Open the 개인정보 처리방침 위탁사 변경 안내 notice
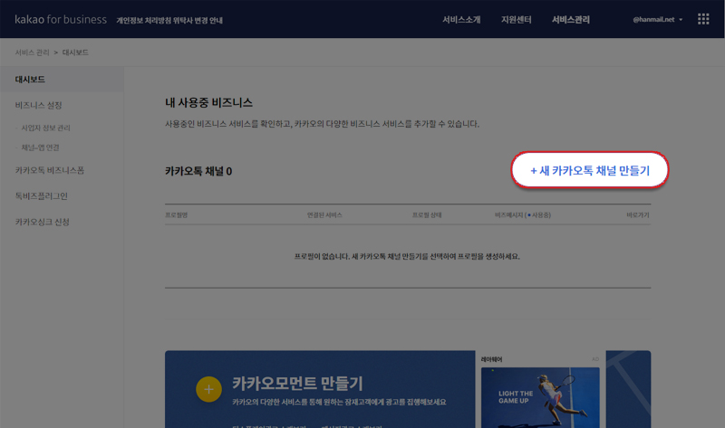The image size is (725, 428). pos(169,20)
